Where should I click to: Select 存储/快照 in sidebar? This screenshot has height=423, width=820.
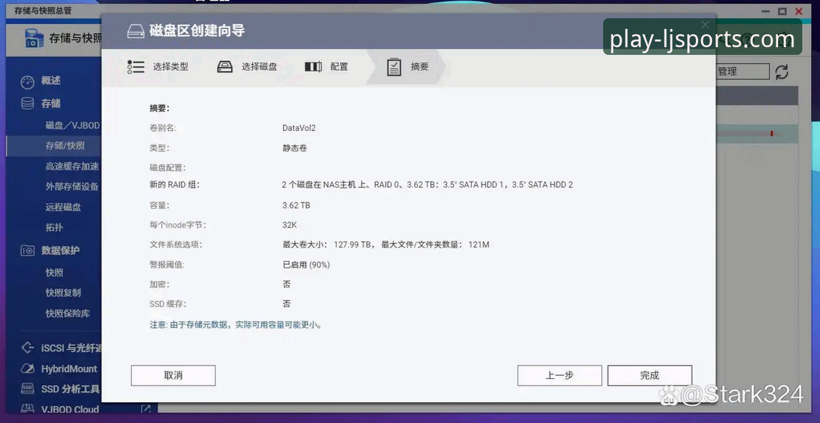65,145
